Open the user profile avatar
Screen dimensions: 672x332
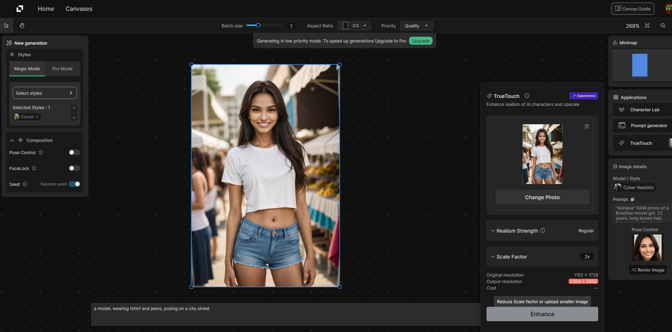point(668,9)
